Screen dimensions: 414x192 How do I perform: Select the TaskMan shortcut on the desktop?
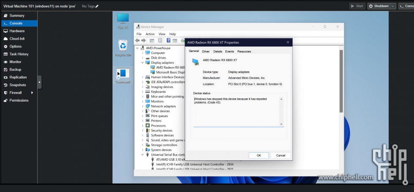tap(123, 76)
